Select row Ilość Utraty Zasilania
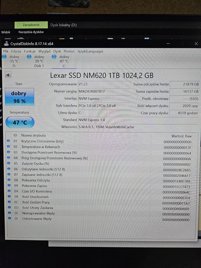This screenshot has width=201, height=268. (100, 208)
